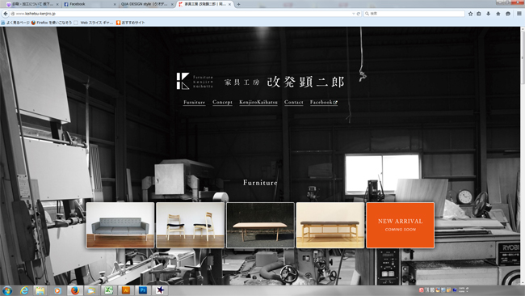Open a new tab with plus button
The height and width of the screenshot is (296, 525).
pos(239,4)
